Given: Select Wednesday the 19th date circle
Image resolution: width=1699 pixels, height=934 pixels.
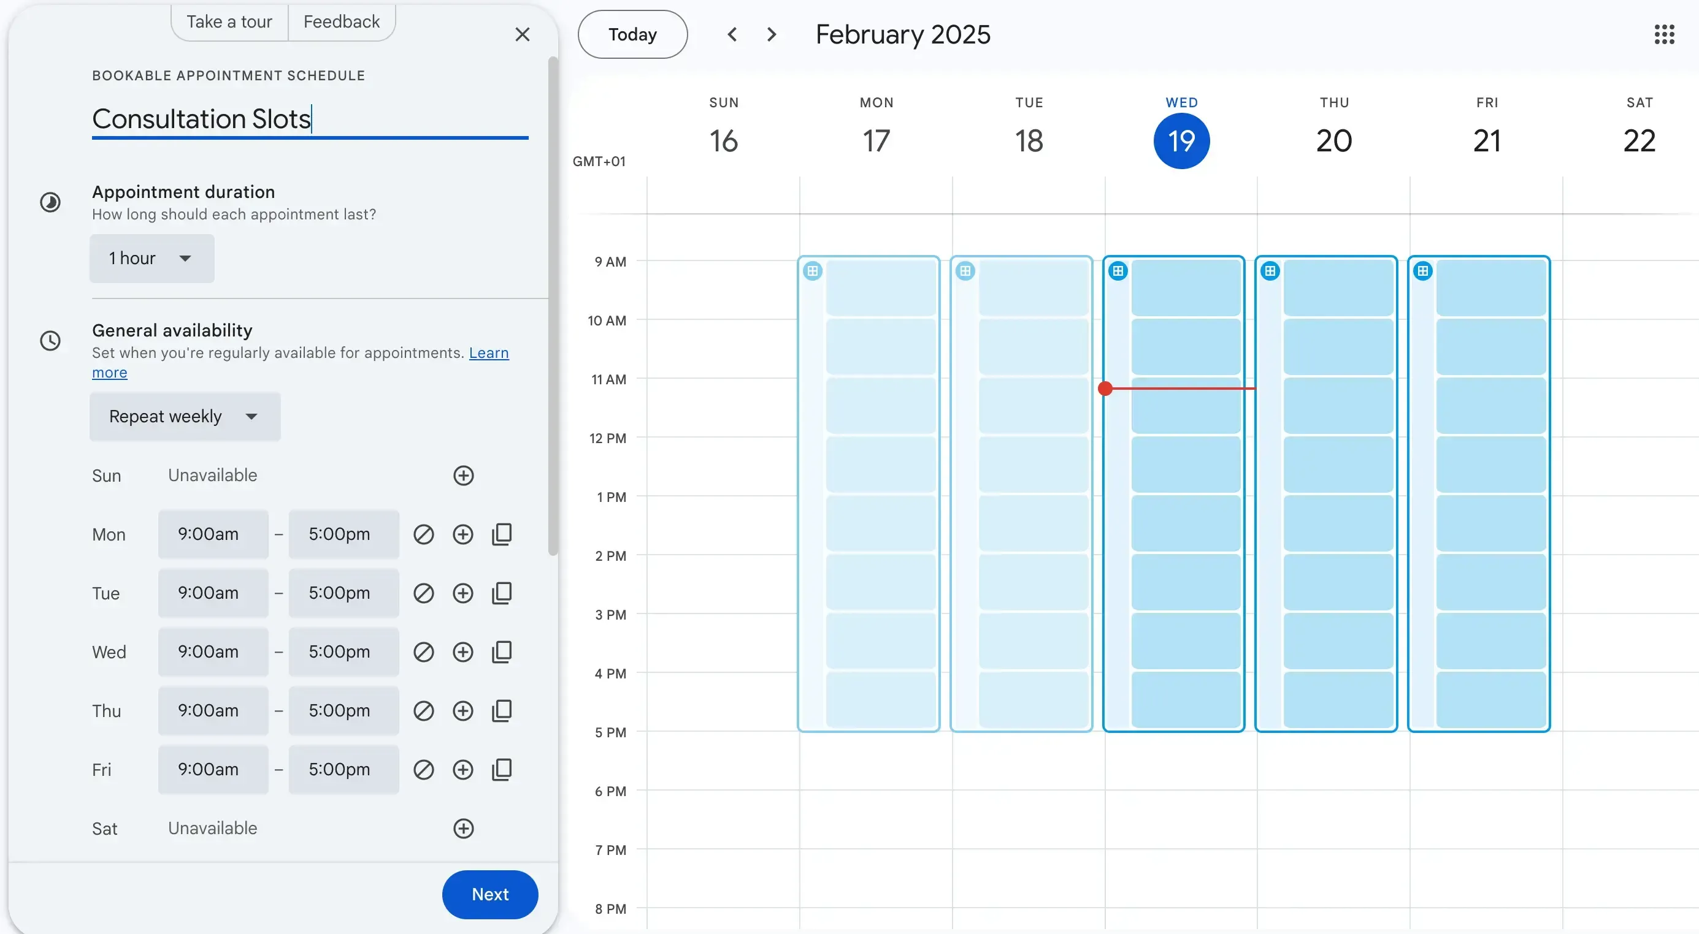Looking at the screenshot, I should [x=1181, y=140].
